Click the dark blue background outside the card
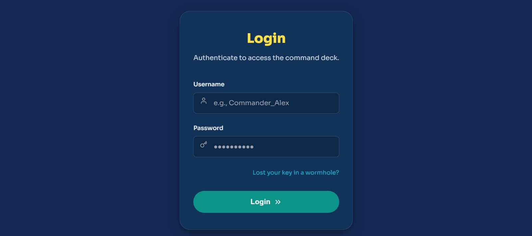This screenshot has width=532, height=236. [90, 118]
